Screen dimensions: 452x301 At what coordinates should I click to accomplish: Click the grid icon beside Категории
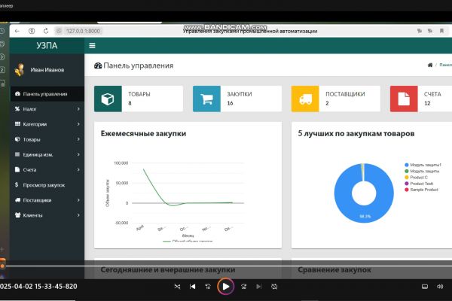pos(17,124)
